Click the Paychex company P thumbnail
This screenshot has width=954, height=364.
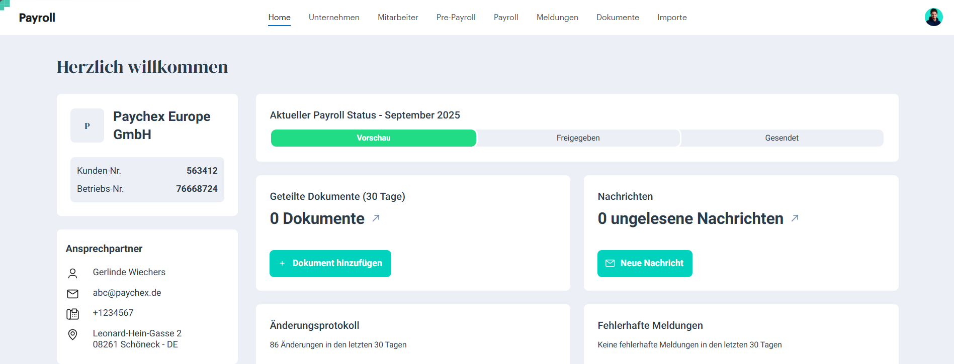tap(87, 126)
